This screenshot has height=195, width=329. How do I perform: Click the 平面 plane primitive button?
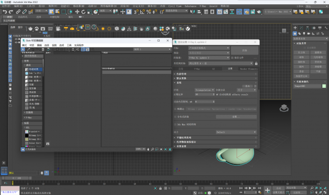(x=318, y=71)
